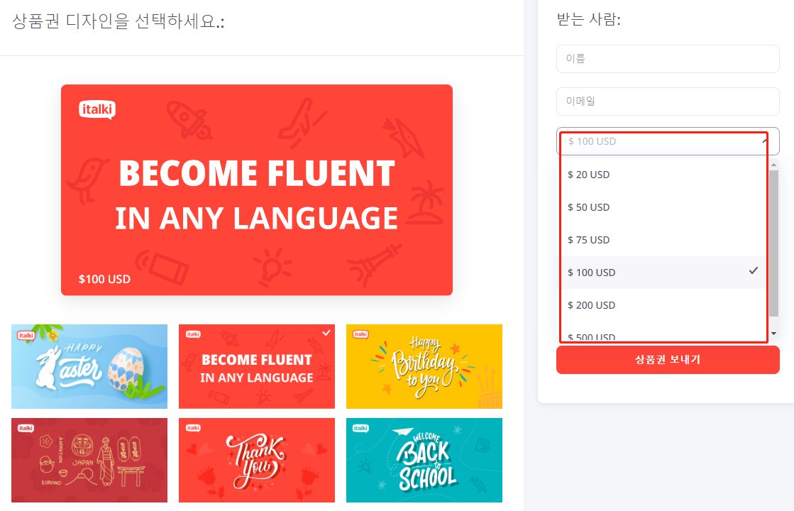Select the Become Fluent small card thumbnail
Image resolution: width=794 pixels, height=511 pixels.
pos(257,366)
